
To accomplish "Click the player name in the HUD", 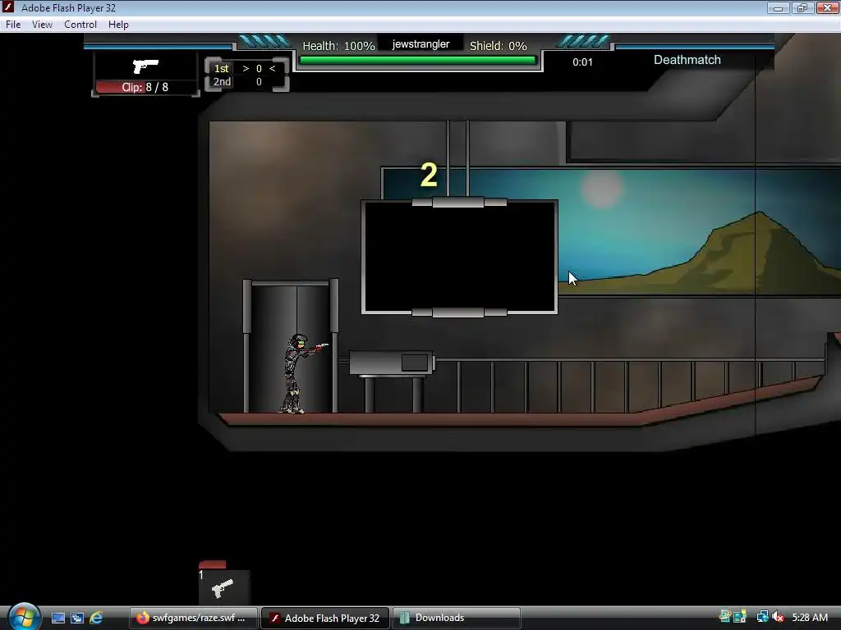I will pyautogui.click(x=420, y=44).
